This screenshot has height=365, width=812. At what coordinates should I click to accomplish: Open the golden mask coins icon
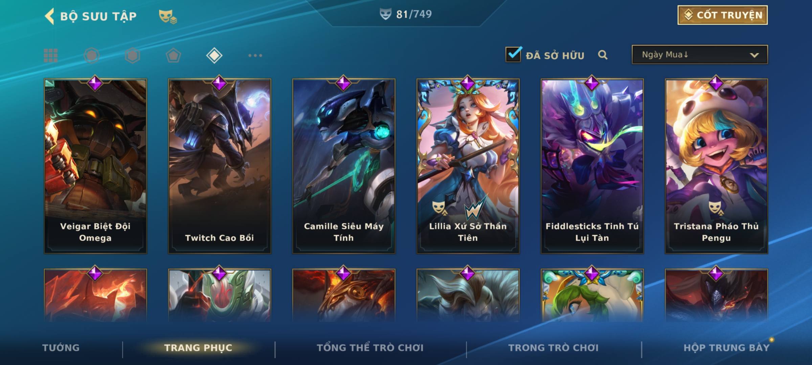[x=168, y=17]
